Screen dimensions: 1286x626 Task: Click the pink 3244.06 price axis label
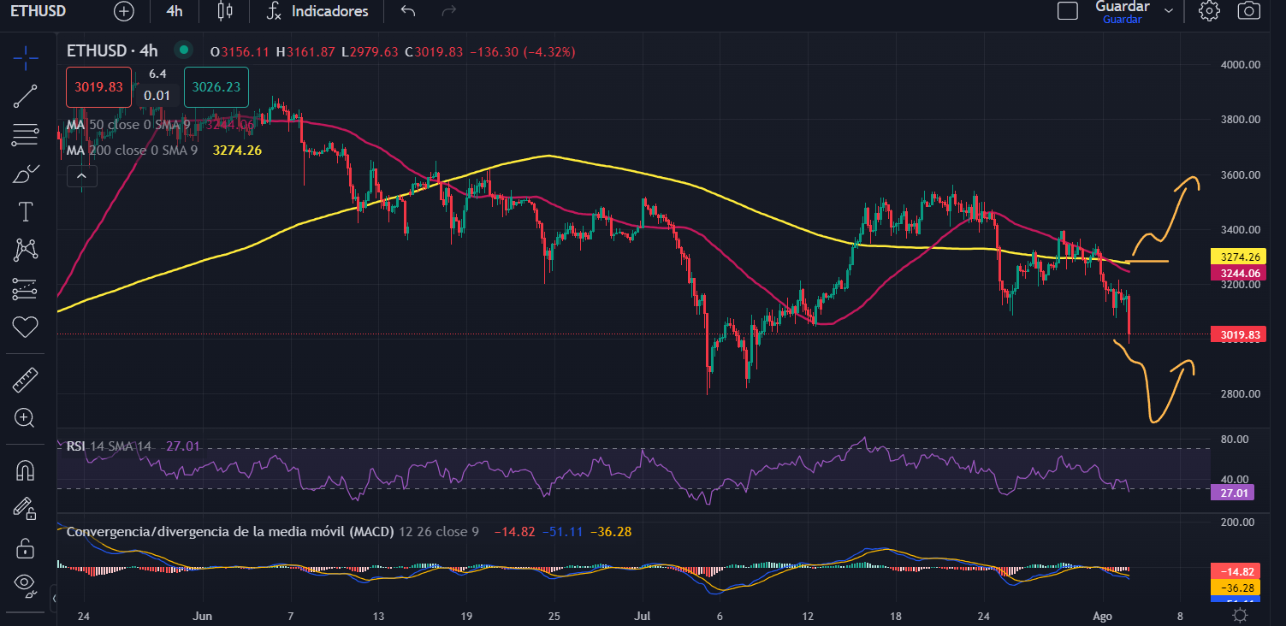tap(1239, 273)
